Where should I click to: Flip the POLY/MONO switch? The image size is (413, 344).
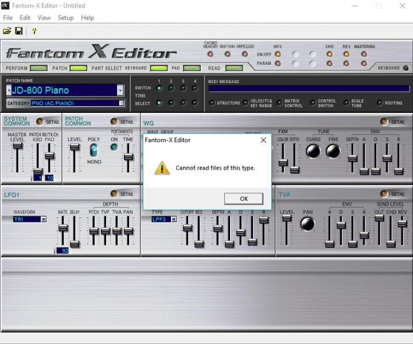point(93,150)
